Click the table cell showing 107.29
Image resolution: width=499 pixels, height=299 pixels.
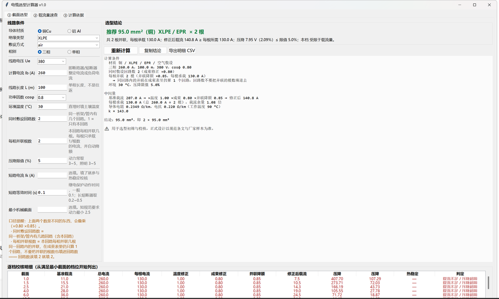[x=375, y=279]
